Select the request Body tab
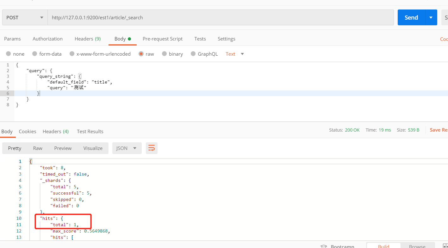 pyautogui.click(x=122, y=39)
